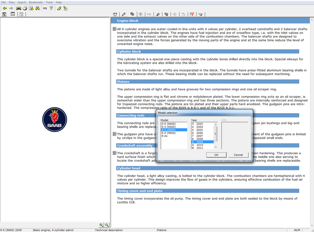Click the airbag-style icon in document toolbar
Image resolution: width=314 pixels, height=232 pixels.
point(115,14)
